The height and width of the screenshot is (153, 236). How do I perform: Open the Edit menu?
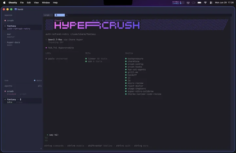pos(29,3)
